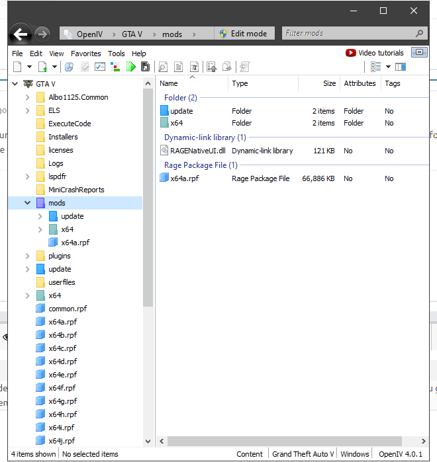Click the Windows status bar entry
Screen dimensions: 437x462
click(x=355, y=454)
